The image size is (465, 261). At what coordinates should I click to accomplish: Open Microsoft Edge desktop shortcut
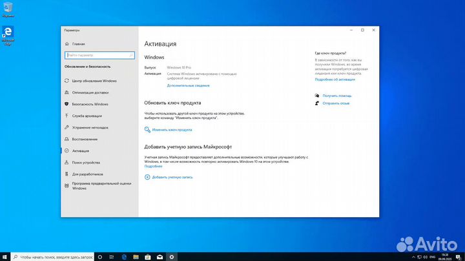(8, 36)
